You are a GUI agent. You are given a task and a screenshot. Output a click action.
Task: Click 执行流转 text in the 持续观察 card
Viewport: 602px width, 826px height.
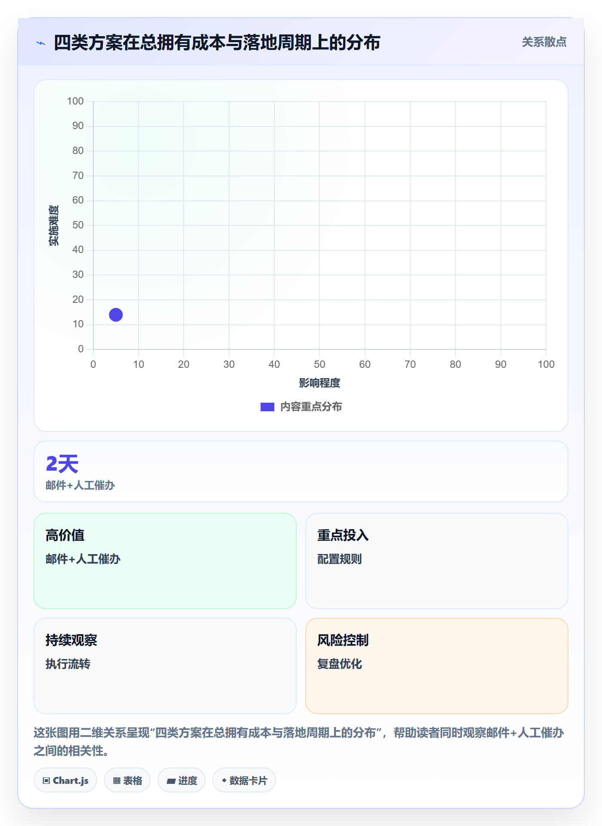pos(68,664)
